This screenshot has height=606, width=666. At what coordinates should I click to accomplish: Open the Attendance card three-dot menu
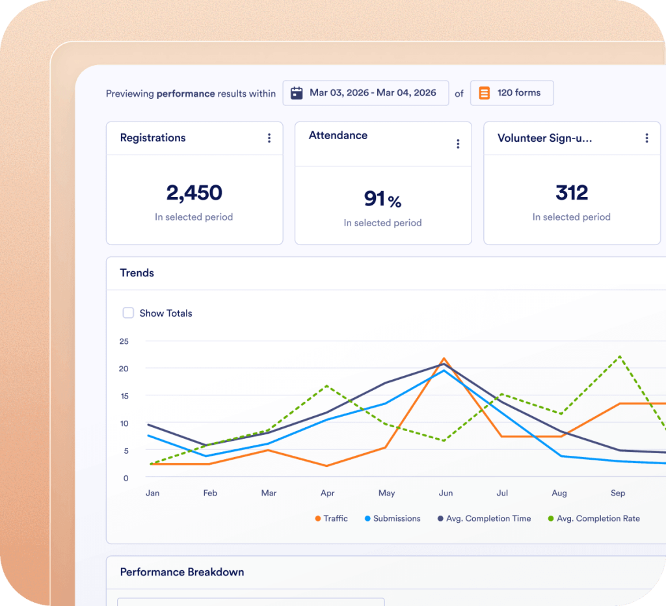[x=458, y=144]
